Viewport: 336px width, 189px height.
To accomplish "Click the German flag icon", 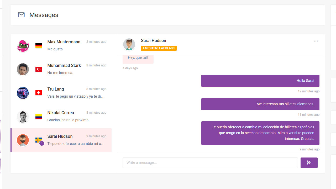I will tap(39, 46).
